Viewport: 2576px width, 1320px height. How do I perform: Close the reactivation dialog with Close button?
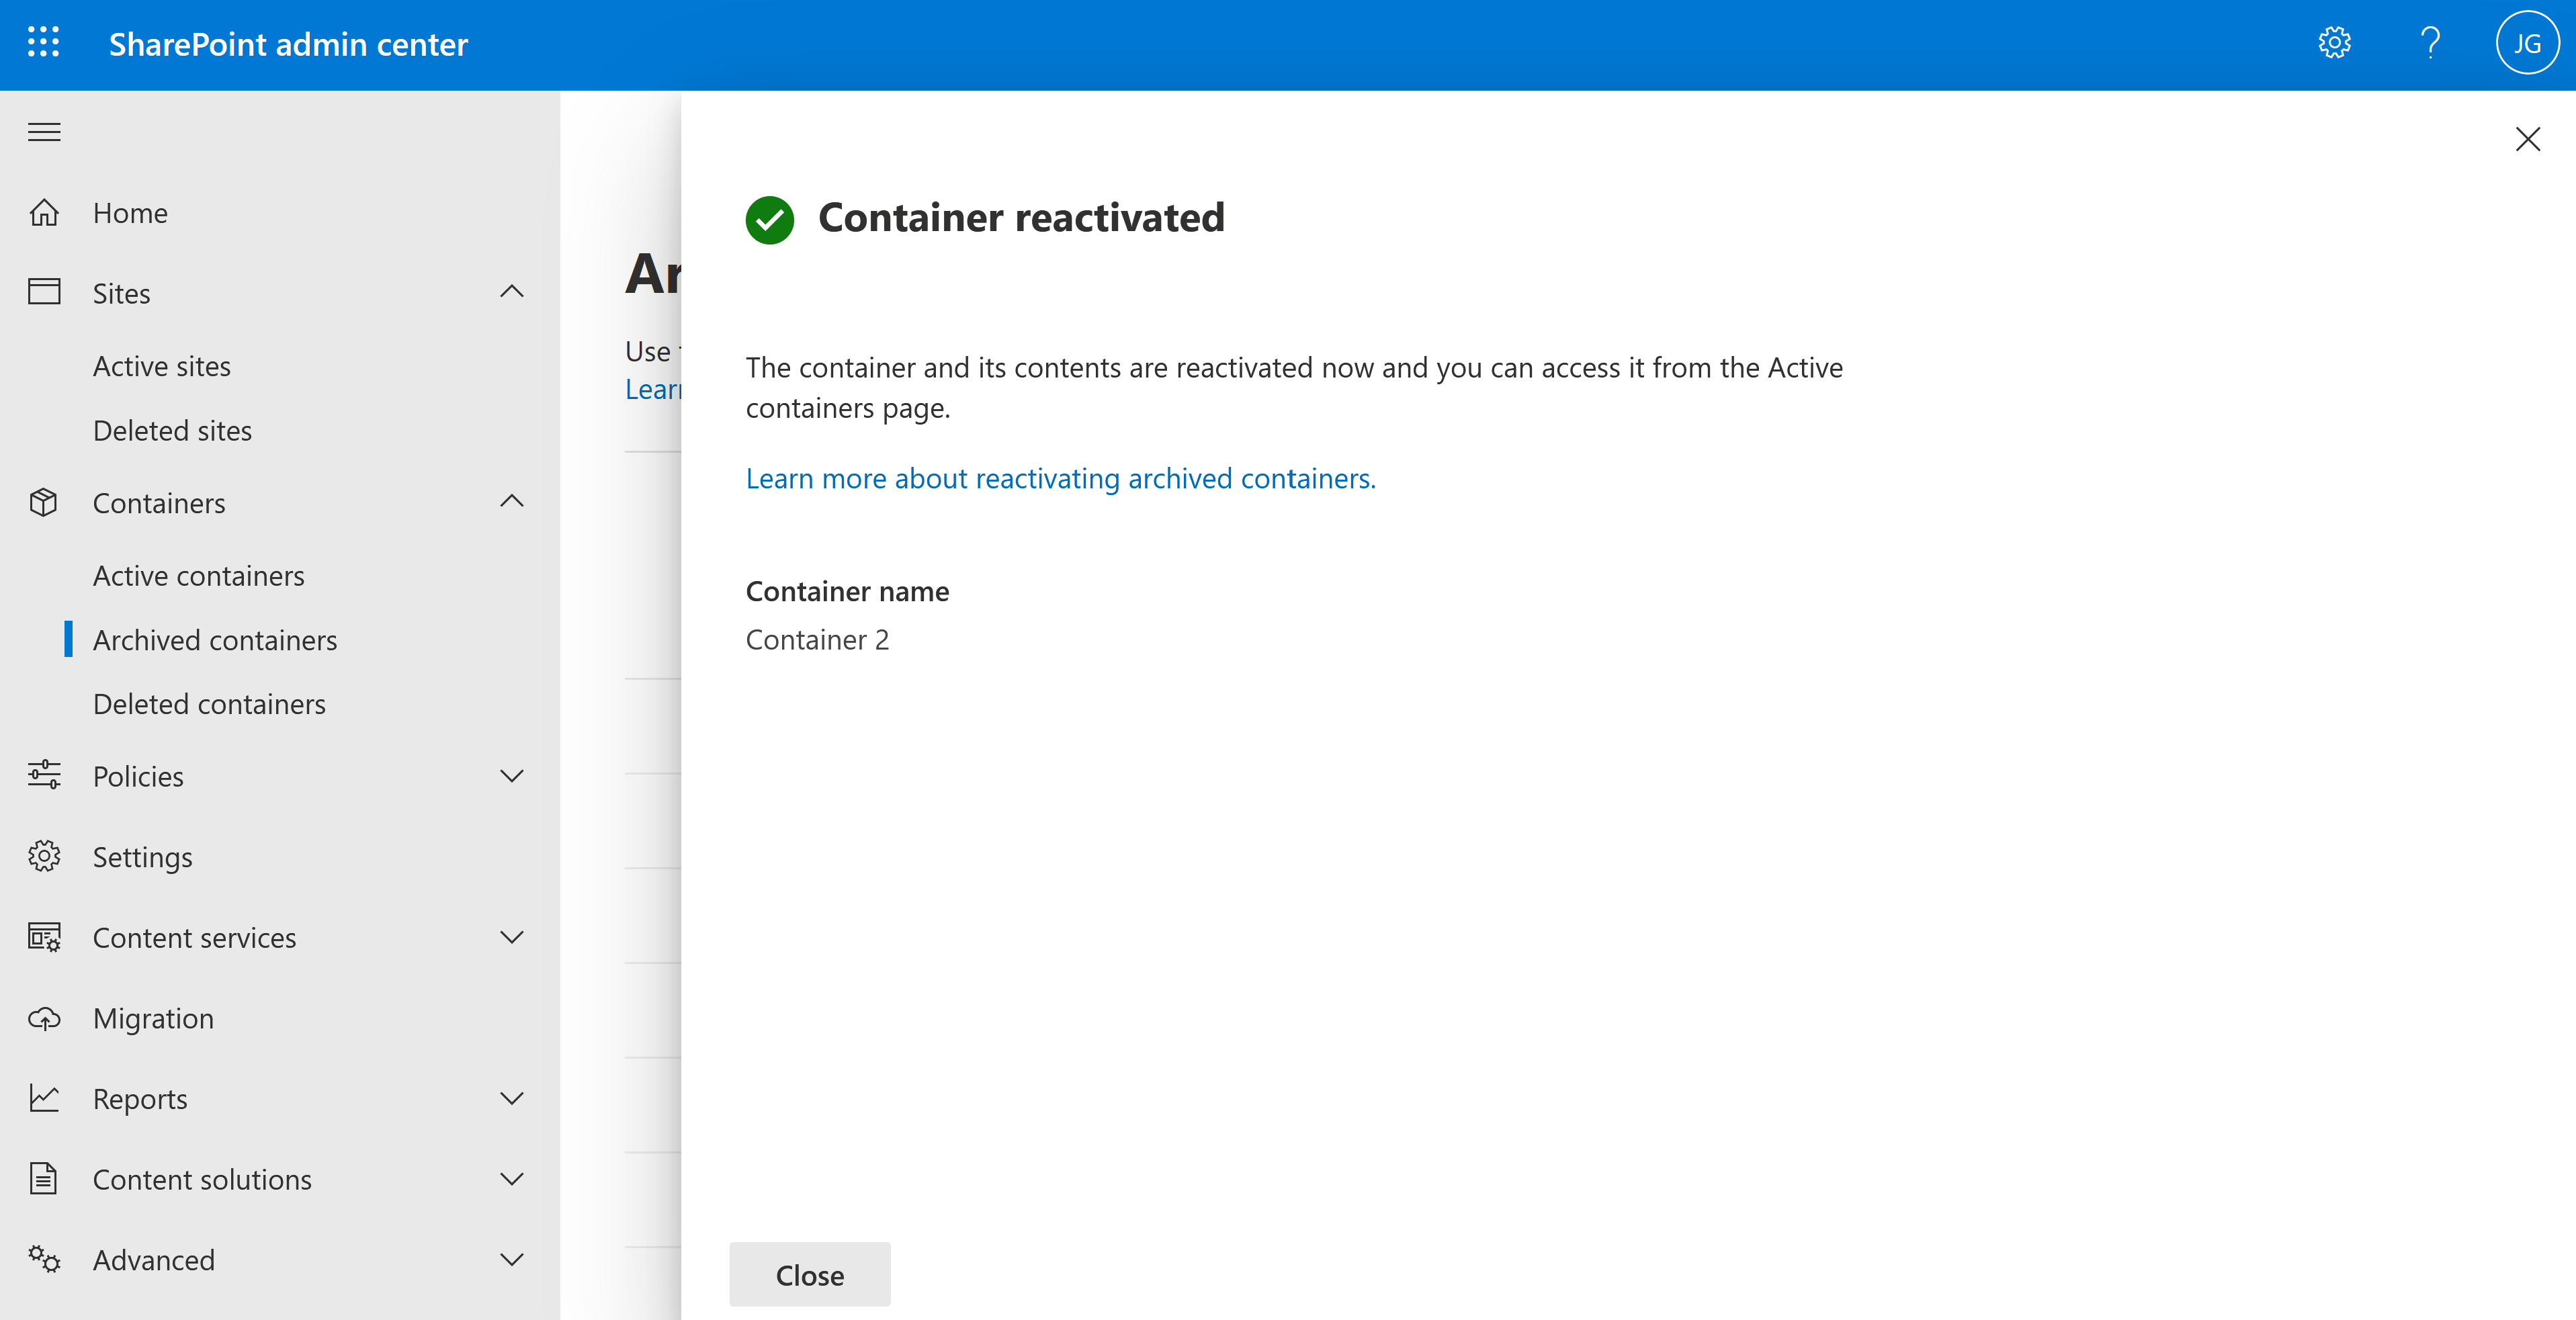809,1274
